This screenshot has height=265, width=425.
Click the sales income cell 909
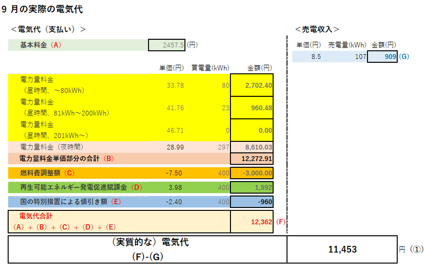tap(382, 57)
